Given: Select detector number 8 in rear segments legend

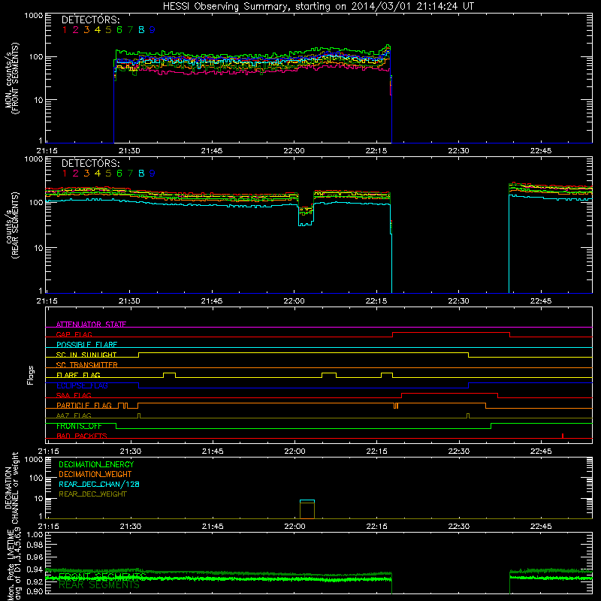Looking at the screenshot, I should pyautogui.click(x=141, y=174).
